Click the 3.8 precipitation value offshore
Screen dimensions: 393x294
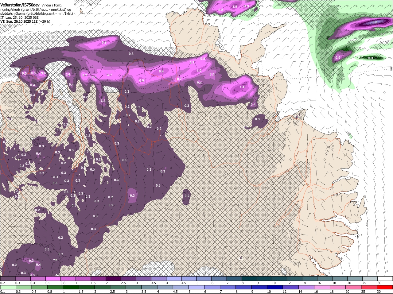pos(375,22)
